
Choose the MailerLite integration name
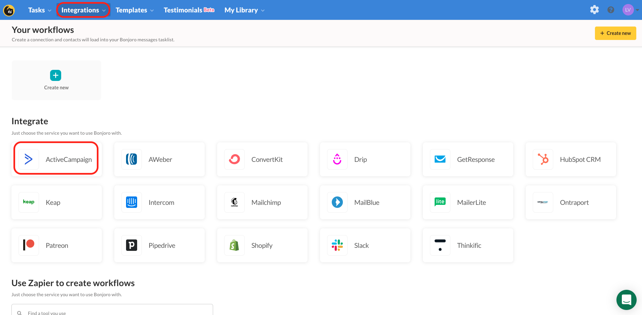(471, 203)
